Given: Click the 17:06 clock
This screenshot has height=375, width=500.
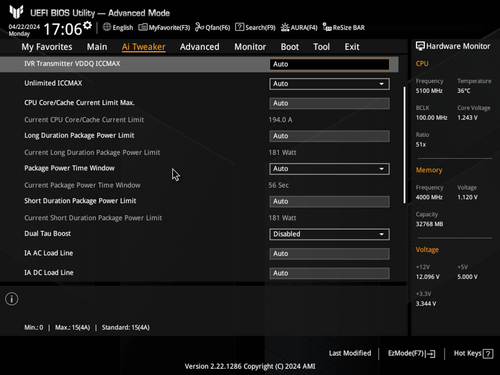Looking at the screenshot, I should coord(62,29).
